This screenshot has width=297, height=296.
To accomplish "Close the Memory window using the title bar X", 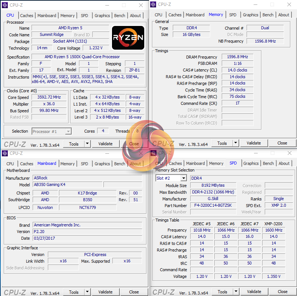I will (x=289, y=4).
